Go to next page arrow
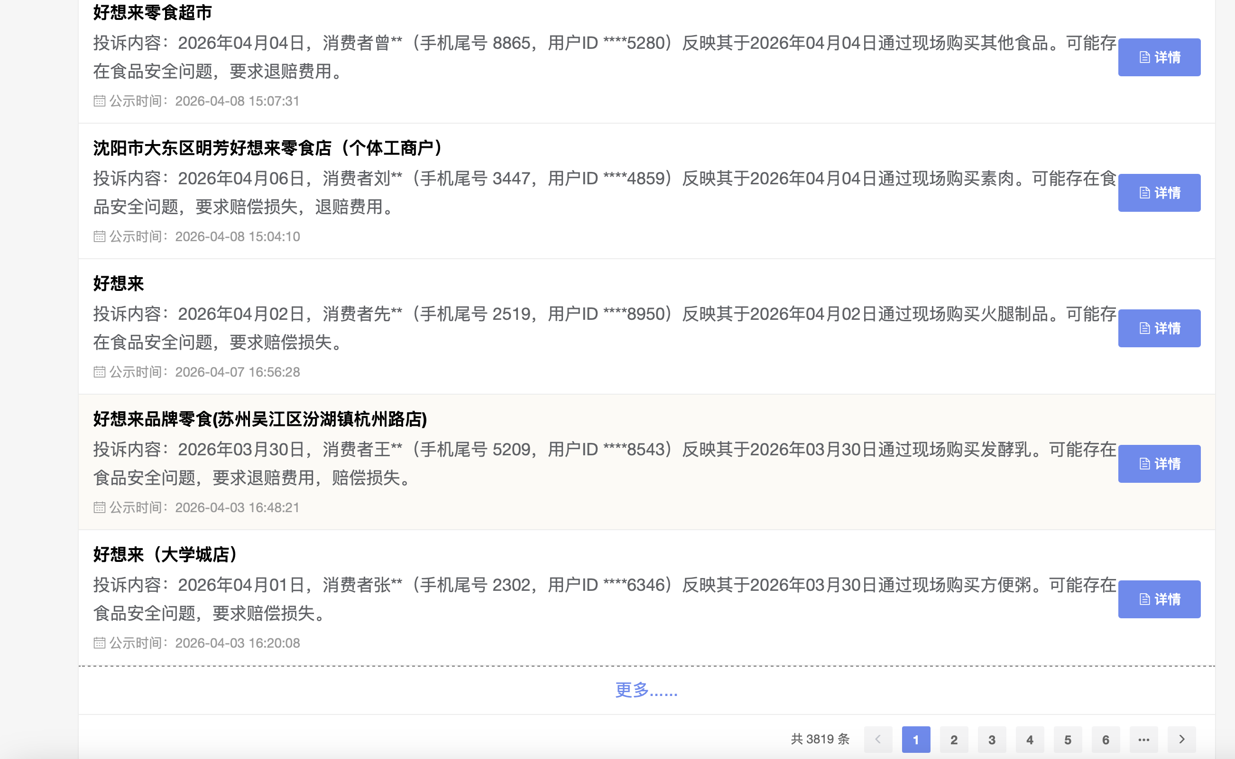The image size is (1235, 759). click(1181, 740)
